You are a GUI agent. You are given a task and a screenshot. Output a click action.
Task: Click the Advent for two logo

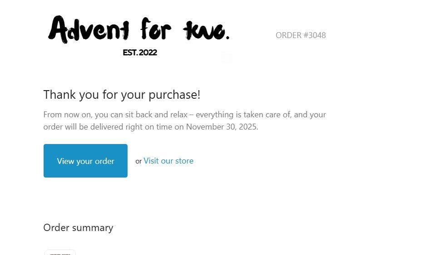(x=139, y=30)
